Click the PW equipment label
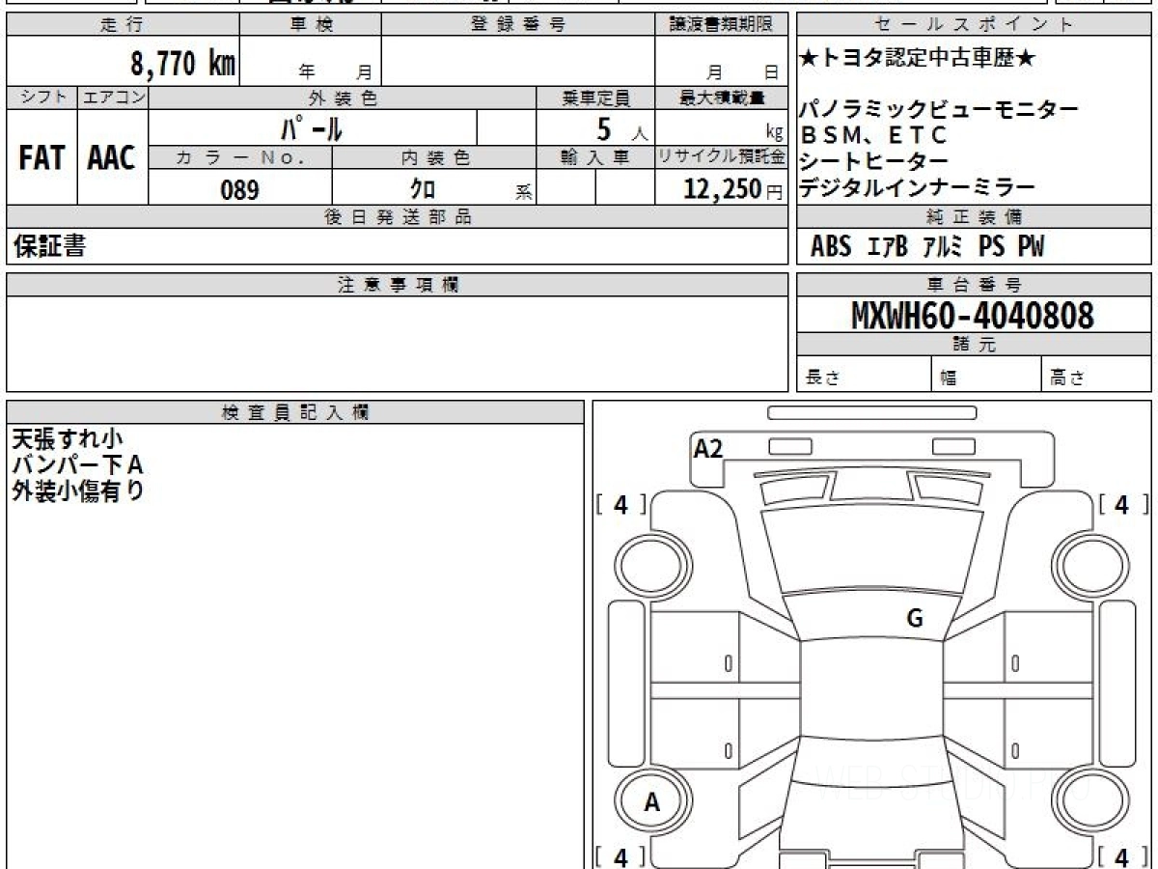 (1031, 247)
